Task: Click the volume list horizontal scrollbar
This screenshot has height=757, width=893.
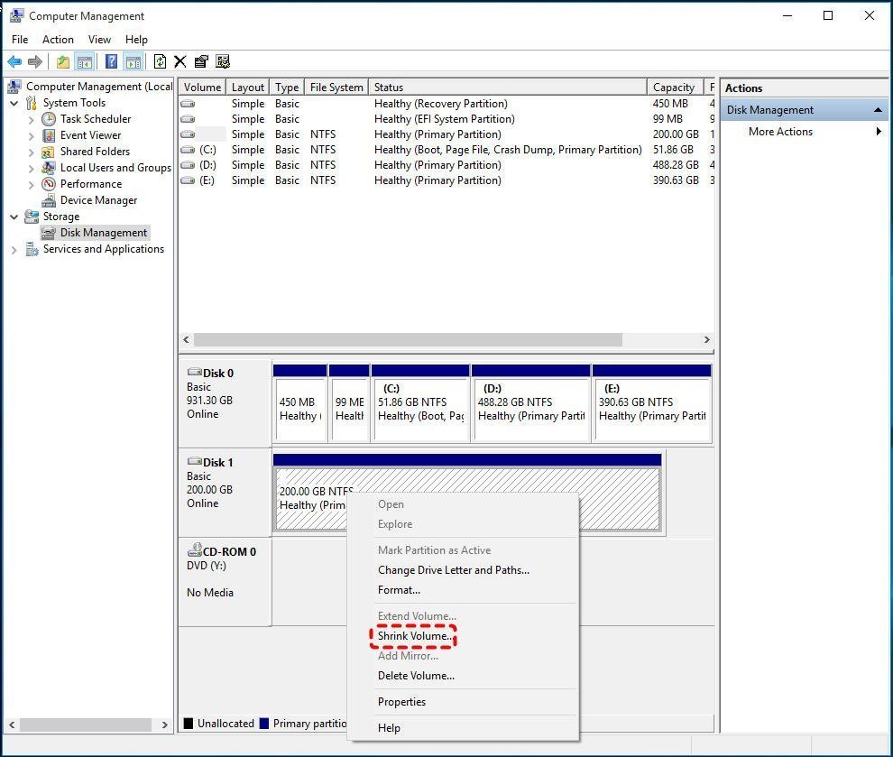Action: (x=408, y=340)
